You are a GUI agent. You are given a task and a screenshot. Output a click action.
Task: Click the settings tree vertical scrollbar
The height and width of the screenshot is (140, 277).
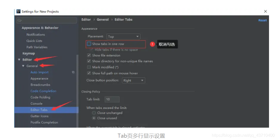pyautogui.click(x=77, y=91)
